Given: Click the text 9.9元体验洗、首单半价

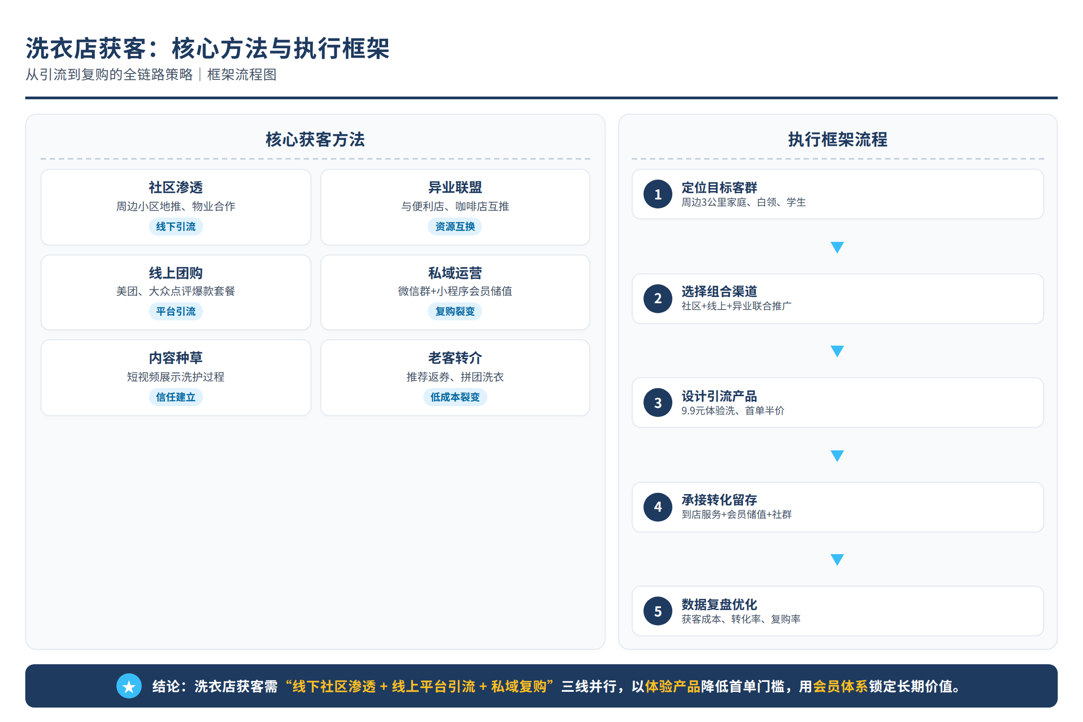Looking at the screenshot, I should 732,410.
